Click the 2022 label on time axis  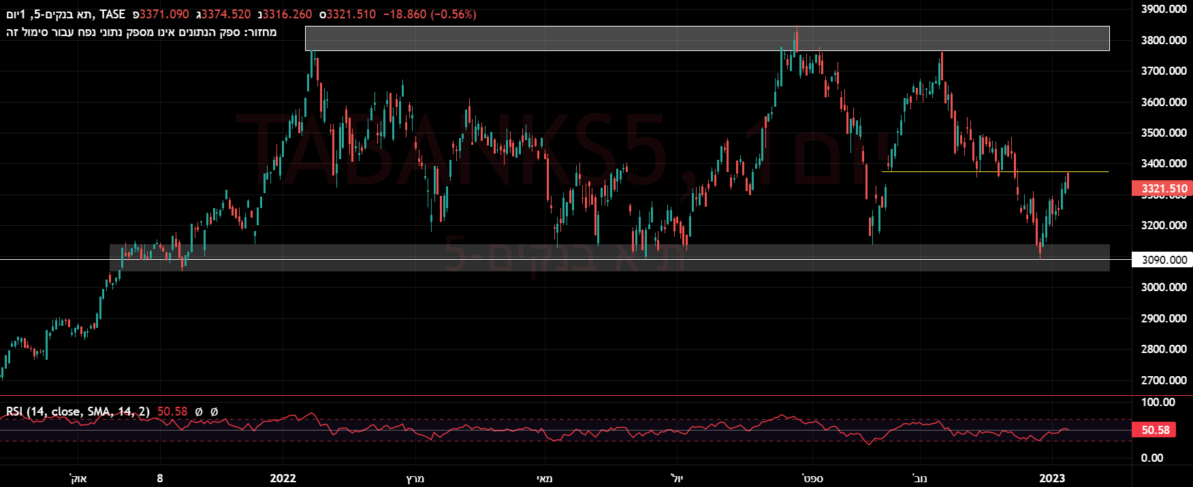pyautogui.click(x=283, y=478)
